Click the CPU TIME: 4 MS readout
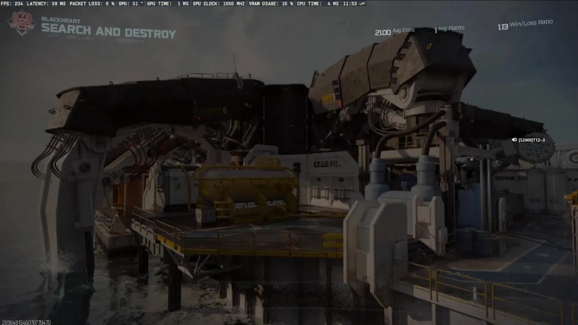This screenshot has height=325, width=578. point(318,4)
